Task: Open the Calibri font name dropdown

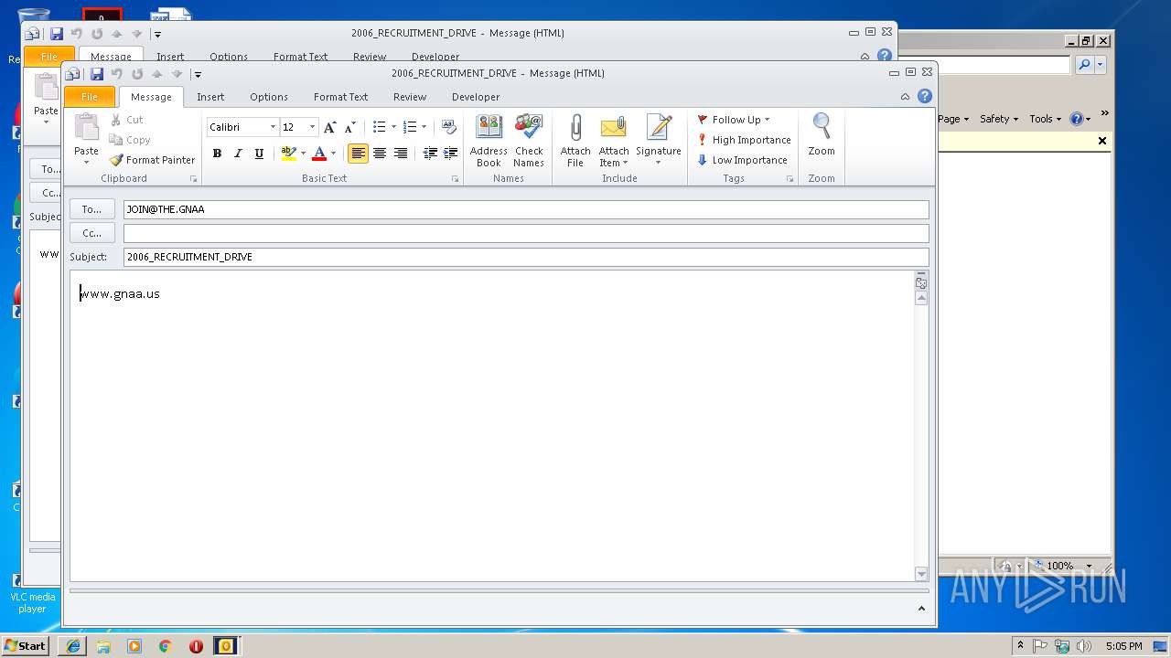Action: [272, 127]
